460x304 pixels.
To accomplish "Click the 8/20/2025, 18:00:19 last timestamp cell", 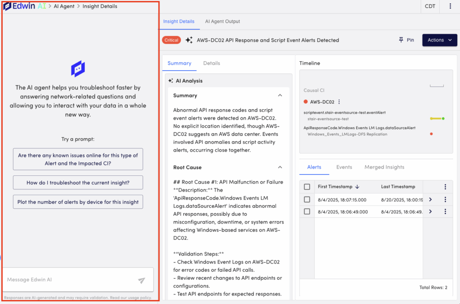I will [402, 200].
